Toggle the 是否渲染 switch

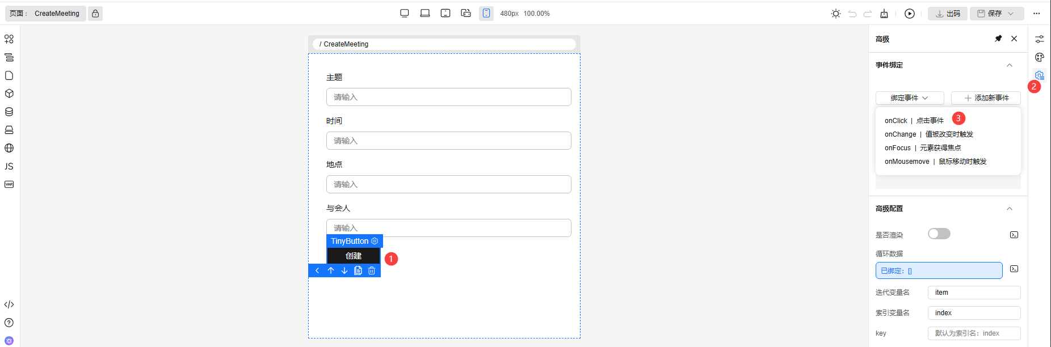(x=939, y=234)
